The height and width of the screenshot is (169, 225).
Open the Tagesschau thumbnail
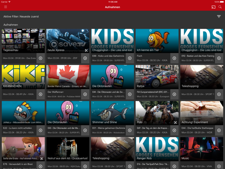[x=23, y=41]
